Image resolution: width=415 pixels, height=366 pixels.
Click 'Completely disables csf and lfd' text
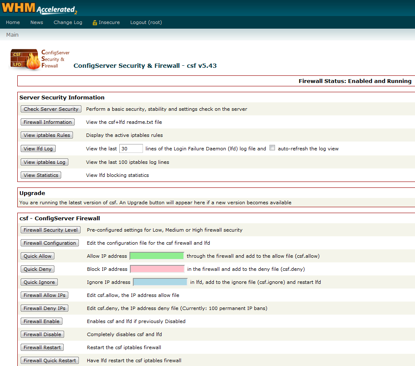124,334
